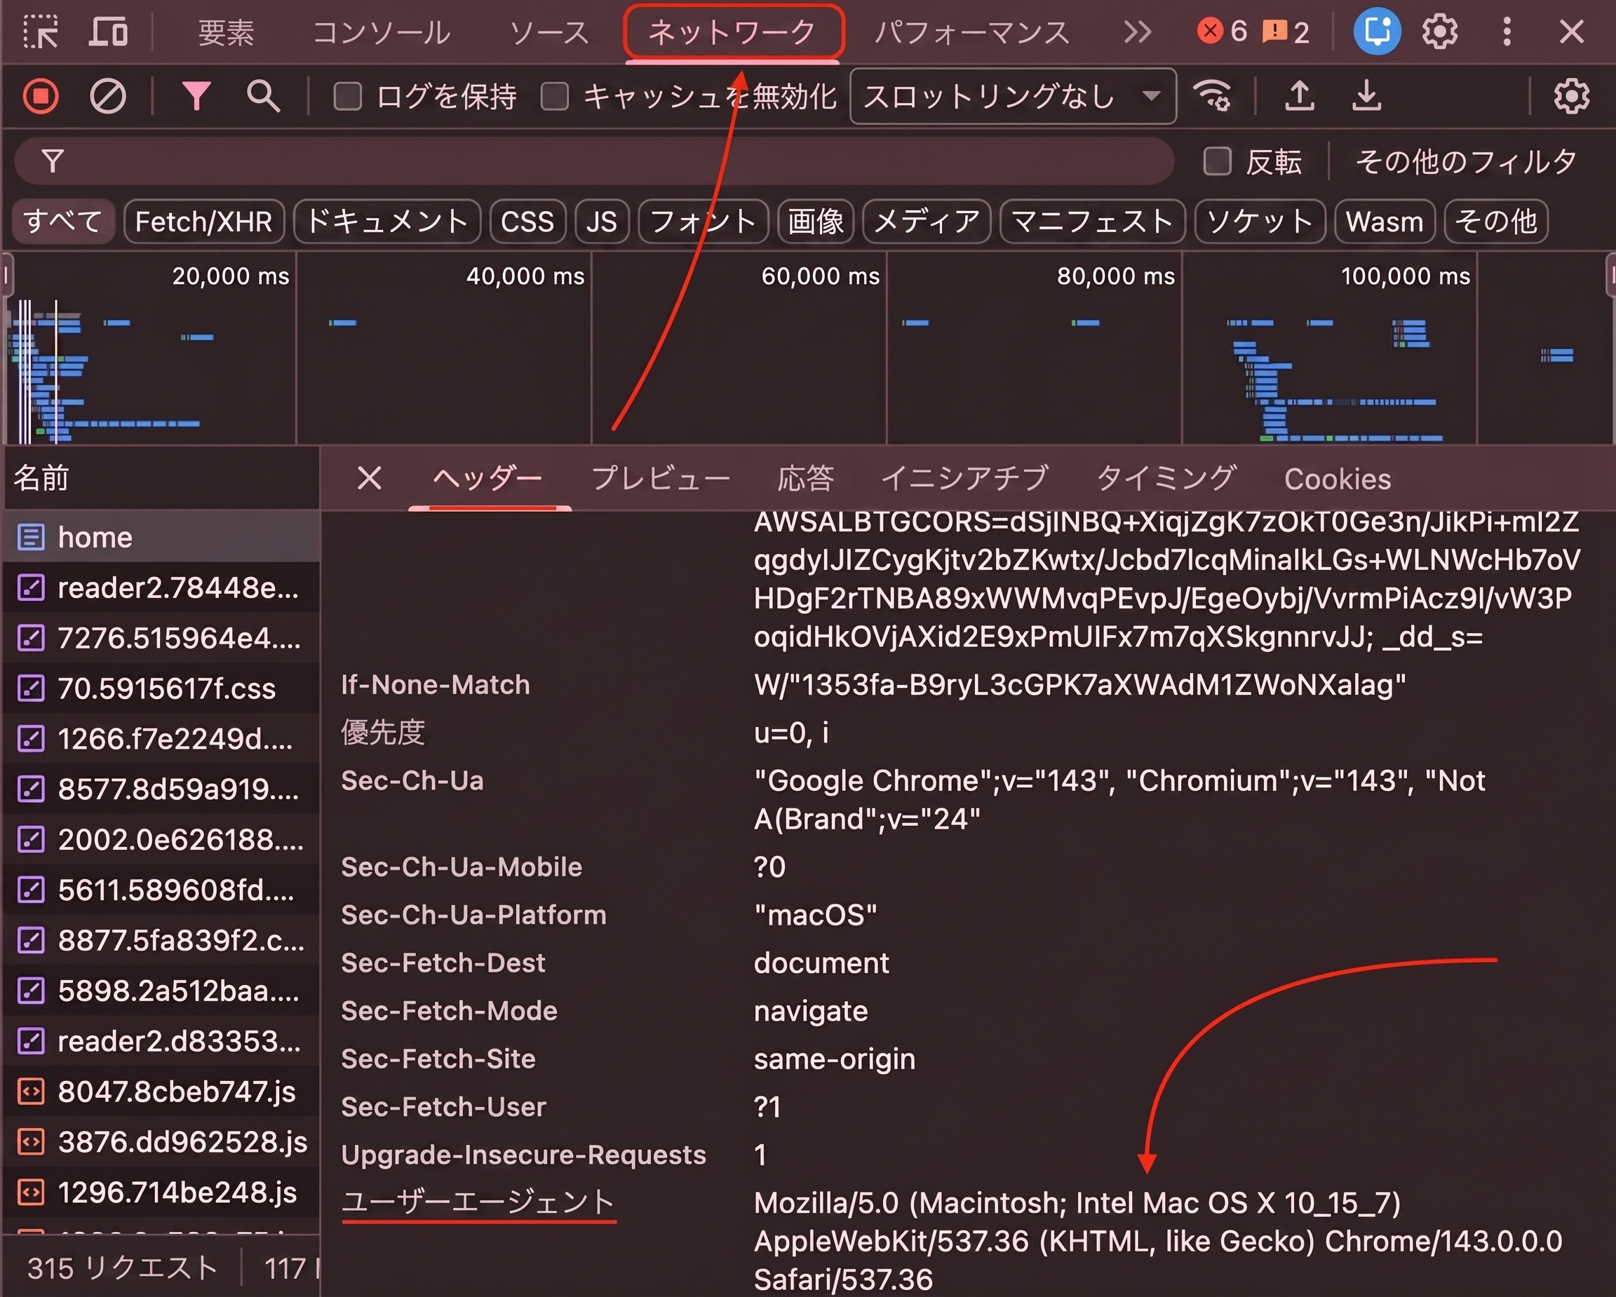Select the 7276.515964e4 request row

pyautogui.click(x=161, y=638)
